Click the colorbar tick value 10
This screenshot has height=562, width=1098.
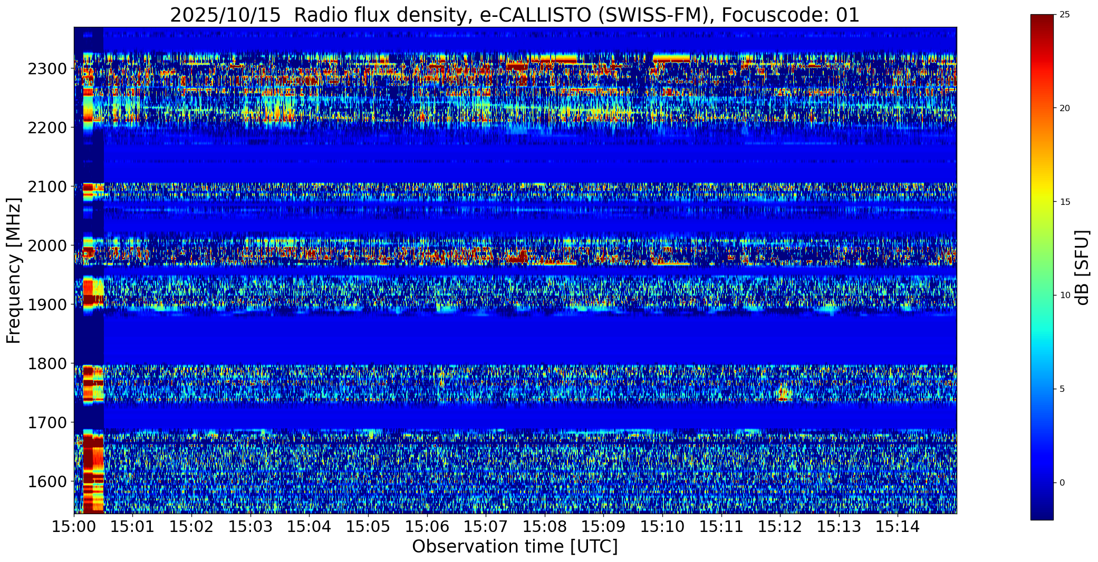(x=1065, y=295)
